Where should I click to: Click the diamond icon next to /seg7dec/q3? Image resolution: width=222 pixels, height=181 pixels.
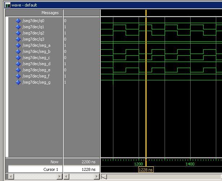coord(18,39)
